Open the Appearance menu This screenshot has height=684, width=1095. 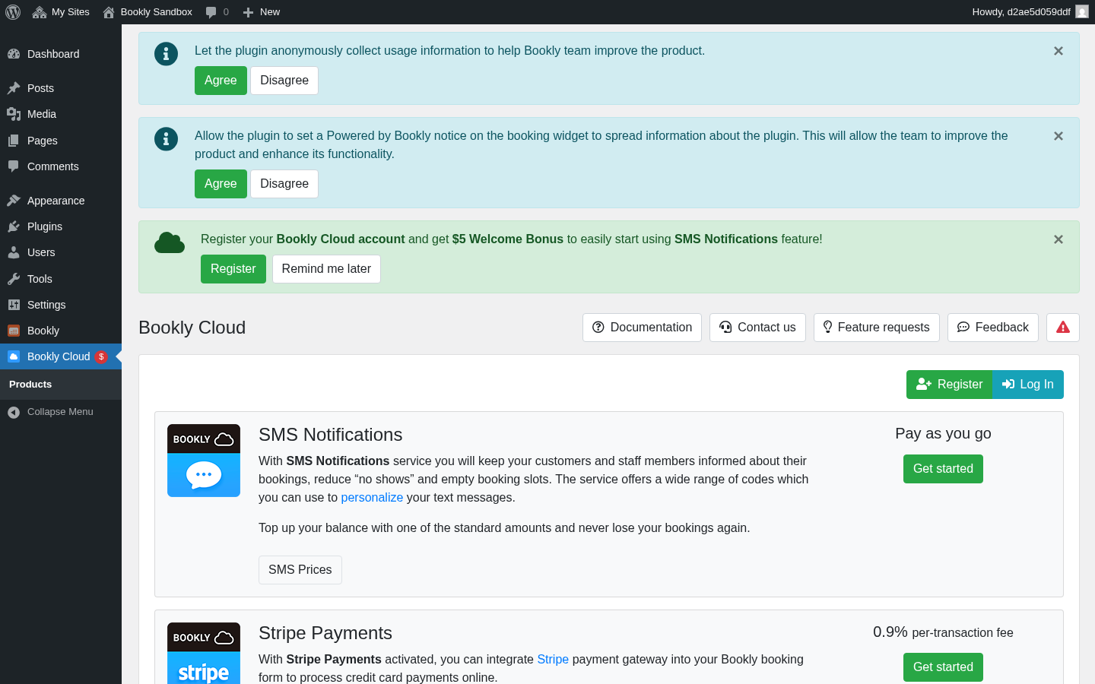(x=61, y=201)
